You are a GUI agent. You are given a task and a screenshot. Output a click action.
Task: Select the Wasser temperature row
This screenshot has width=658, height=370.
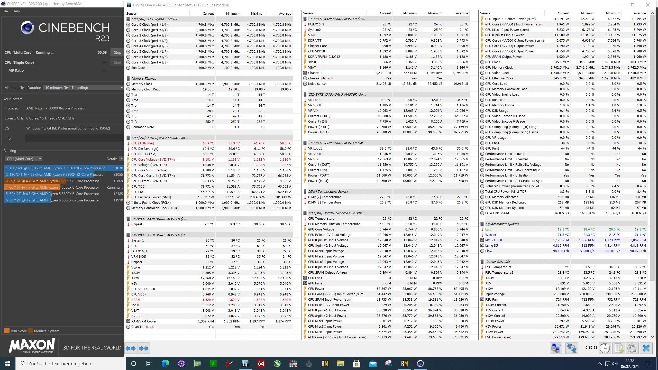564,235
